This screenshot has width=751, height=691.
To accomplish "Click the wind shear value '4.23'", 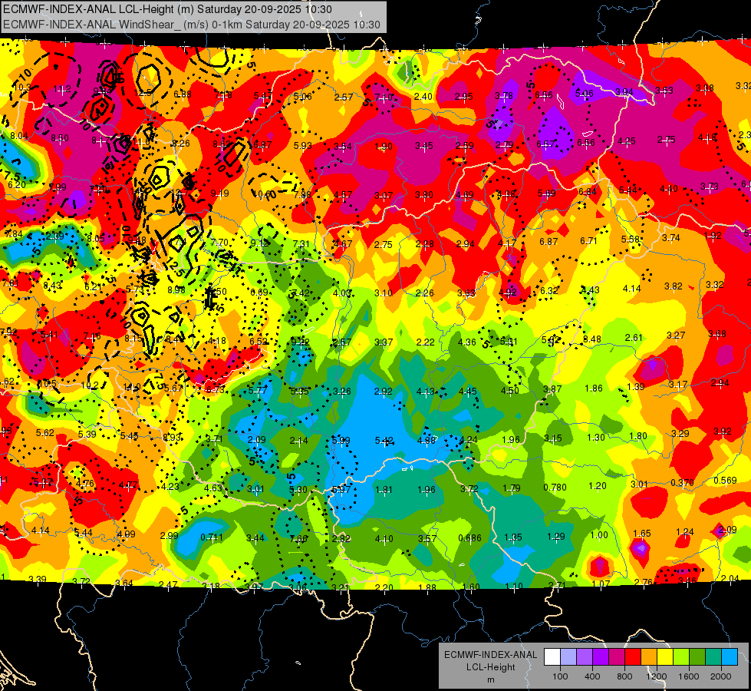I will tap(170, 486).
